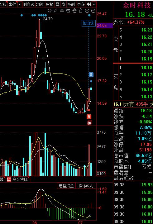This screenshot has width=153, height=224.
Task: Open dropdown arrow at toolbar right end
Action: tap(94, 4)
